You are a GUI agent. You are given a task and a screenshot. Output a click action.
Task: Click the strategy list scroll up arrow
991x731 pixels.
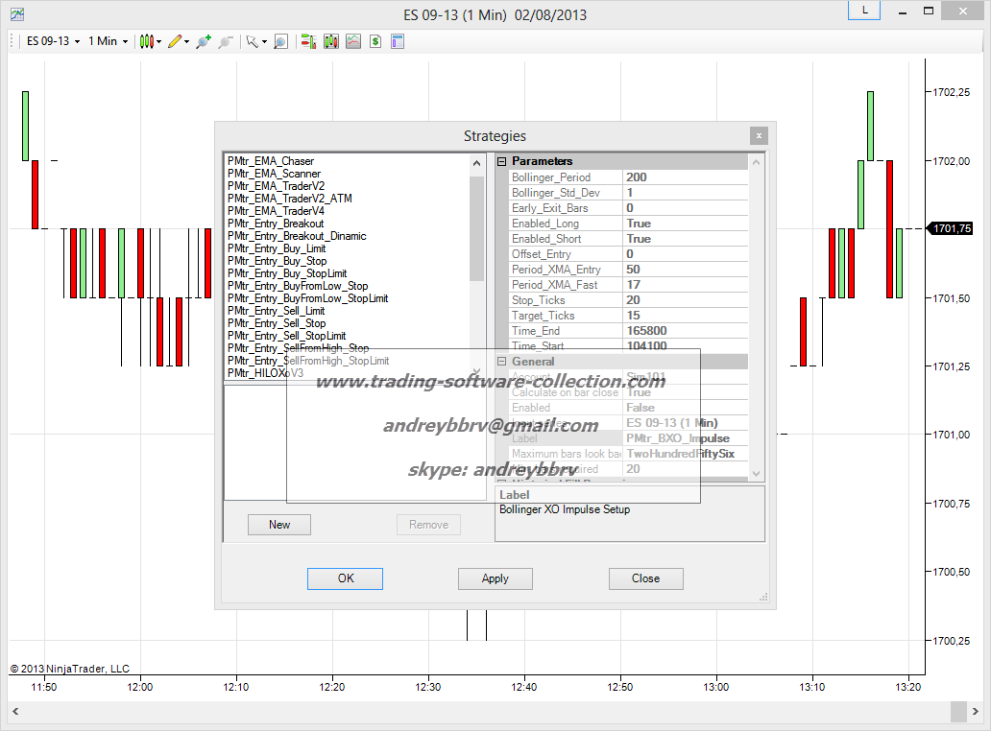click(x=477, y=163)
